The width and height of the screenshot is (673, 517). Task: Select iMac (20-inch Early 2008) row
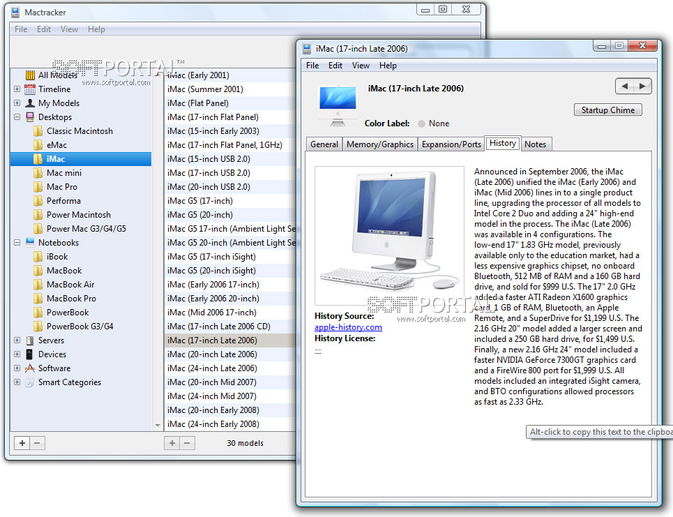point(230,410)
